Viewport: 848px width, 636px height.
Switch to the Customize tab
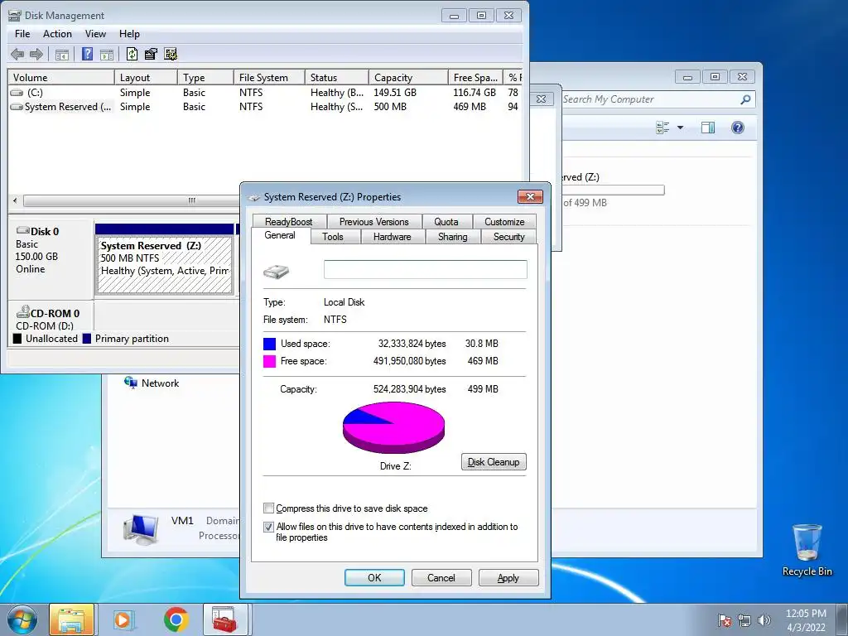pos(504,222)
